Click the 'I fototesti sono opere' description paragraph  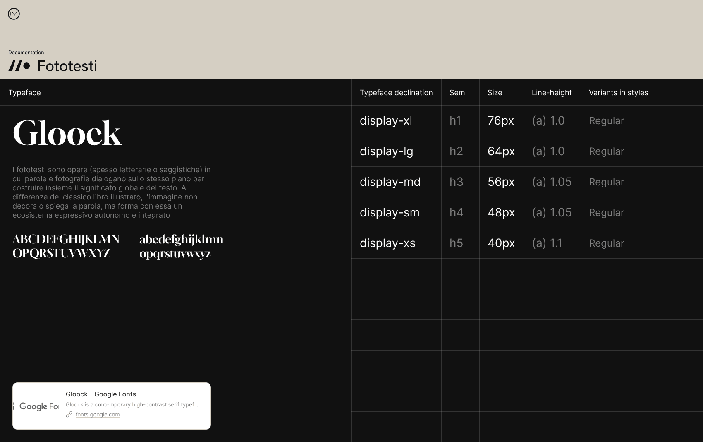coord(112,192)
